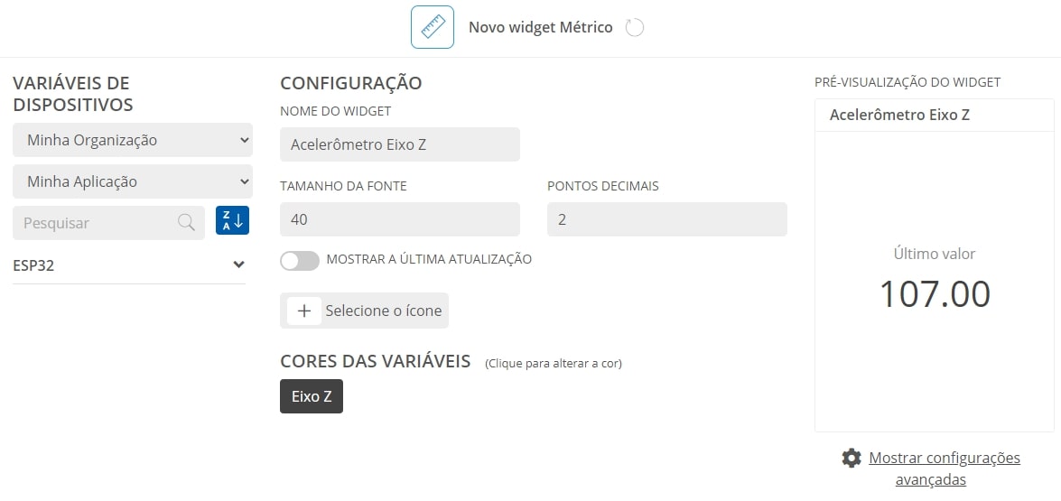The image size is (1061, 501).
Task: Toggle Z-A sort order button
Action: pos(232,220)
